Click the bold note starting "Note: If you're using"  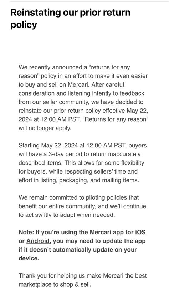82,245
